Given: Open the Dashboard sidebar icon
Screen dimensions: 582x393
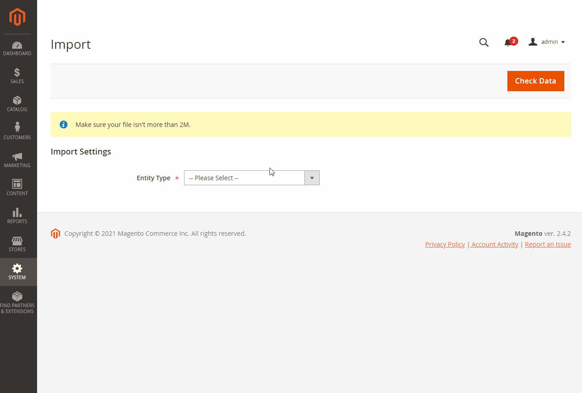Looking at the screenshot, I should (17, 48).
